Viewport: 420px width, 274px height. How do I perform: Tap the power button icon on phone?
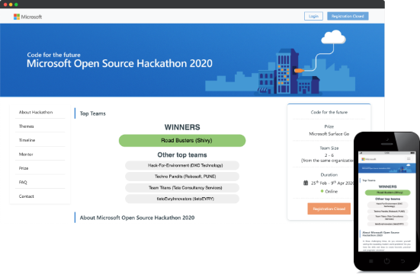[x=386, y=261]
